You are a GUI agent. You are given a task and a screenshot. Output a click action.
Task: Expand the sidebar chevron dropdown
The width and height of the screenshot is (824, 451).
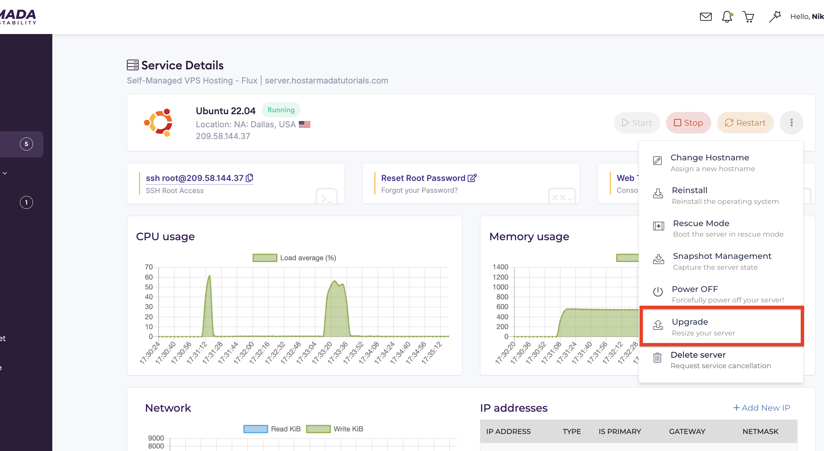[5, 173]
